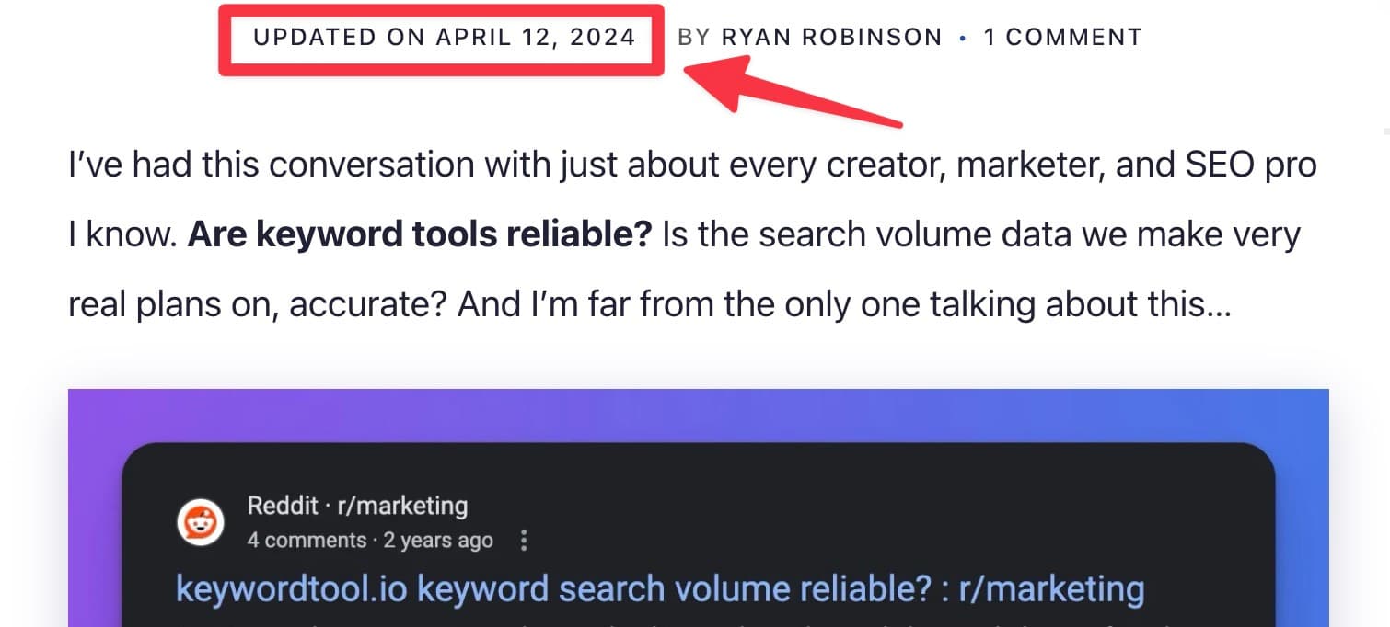
Task: Open the three-dot options dropdown on the Reddit card
Action: 524,541
